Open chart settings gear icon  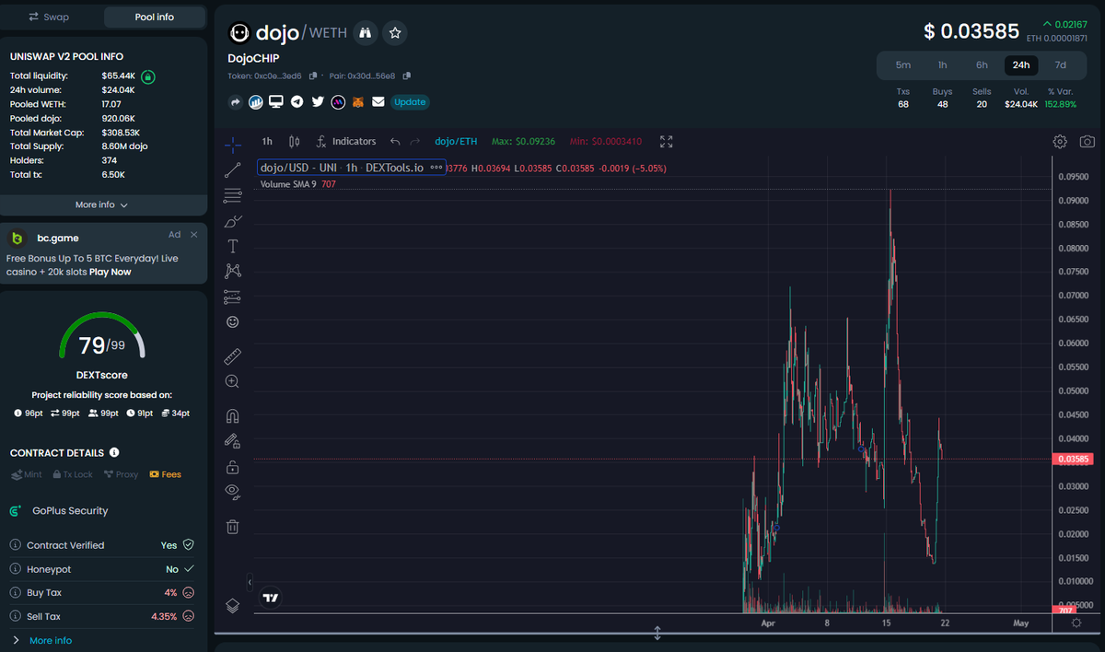(1060, 142)
